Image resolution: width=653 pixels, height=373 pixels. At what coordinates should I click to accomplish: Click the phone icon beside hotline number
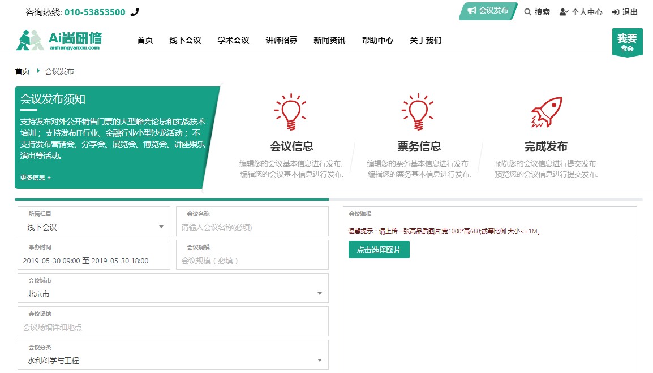point(134,12)
